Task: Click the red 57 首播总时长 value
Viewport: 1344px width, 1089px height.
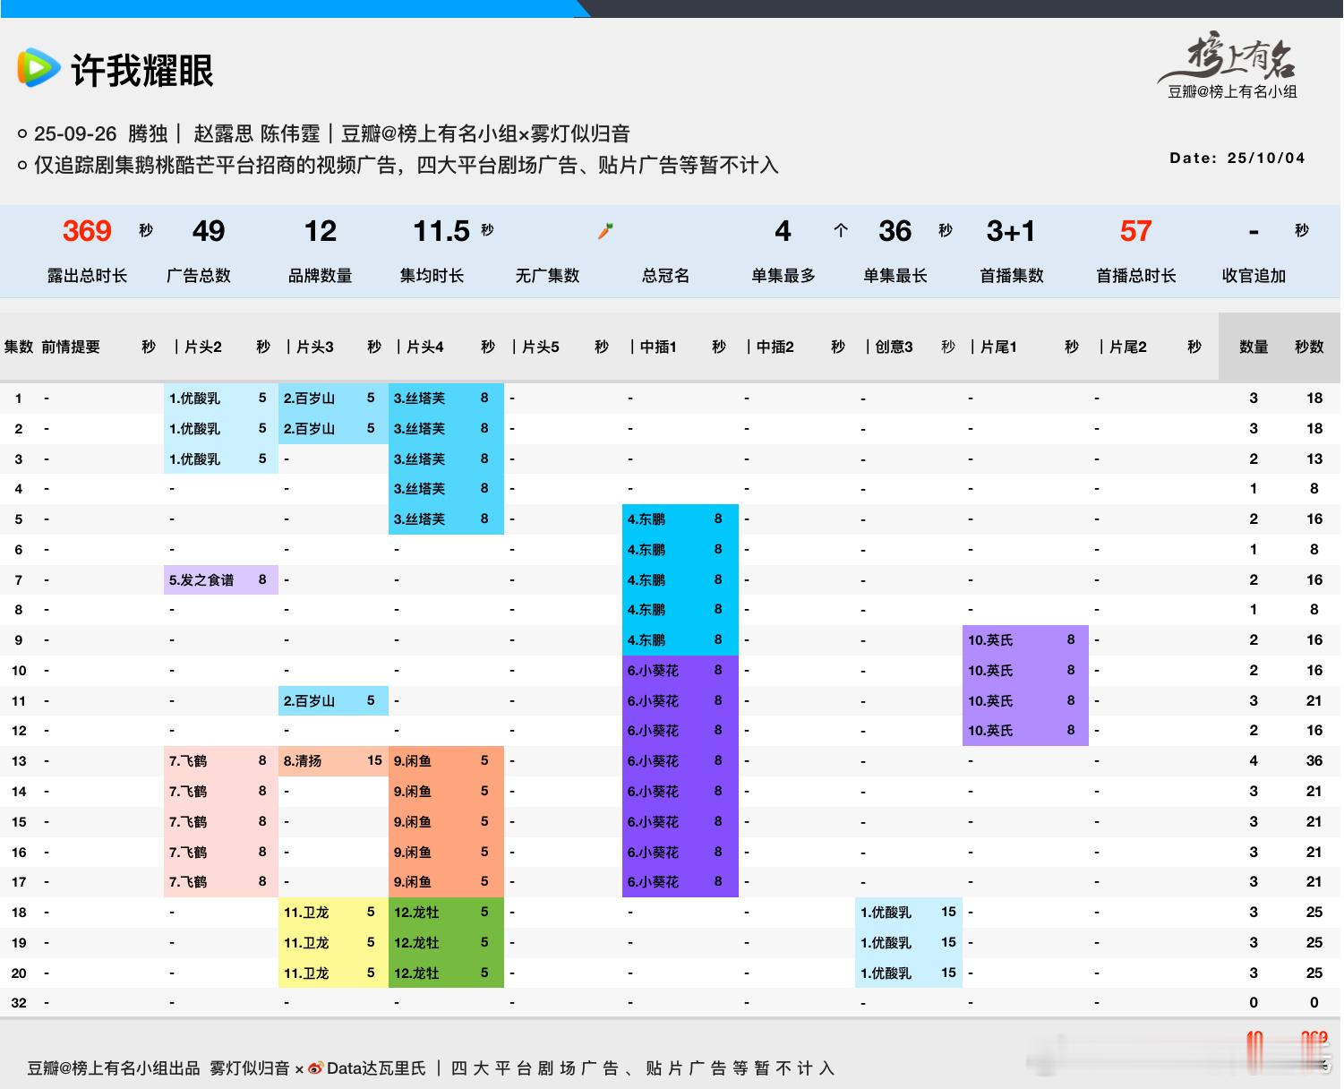Action: point(1135,231)
